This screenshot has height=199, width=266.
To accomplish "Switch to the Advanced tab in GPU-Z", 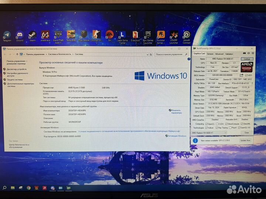I will pyautogui.click(x=219, y=54).
